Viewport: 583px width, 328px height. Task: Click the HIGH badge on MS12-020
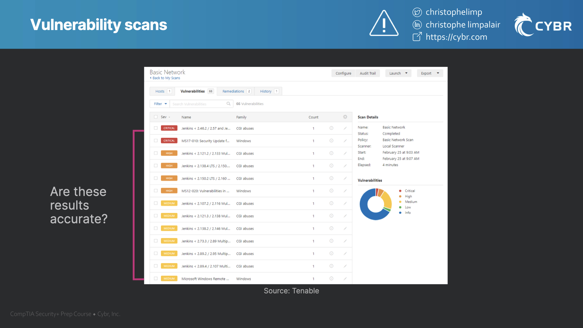click(x=169, y=191)
